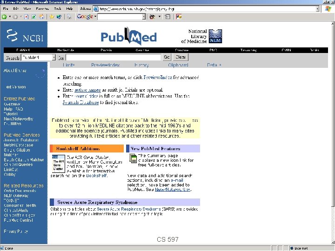Print the page using the printer icon

[69, 17]
